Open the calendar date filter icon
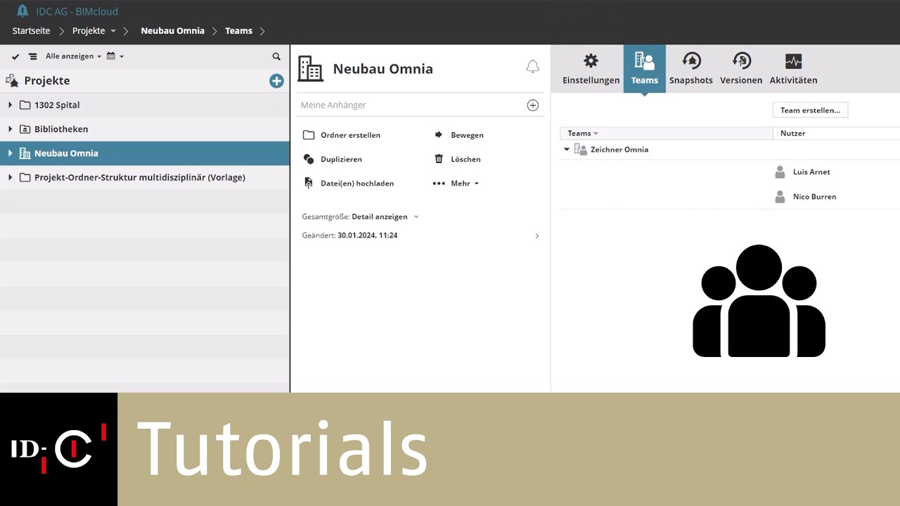The width and height of the screenshot is (900, 506). point(110,56)
